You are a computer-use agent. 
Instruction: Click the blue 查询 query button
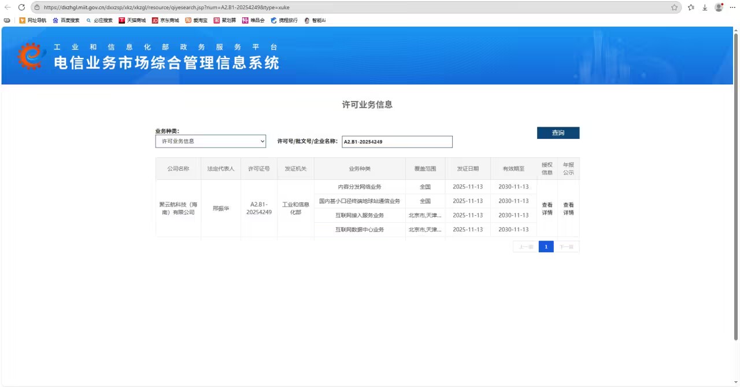[x=557, y=132]
